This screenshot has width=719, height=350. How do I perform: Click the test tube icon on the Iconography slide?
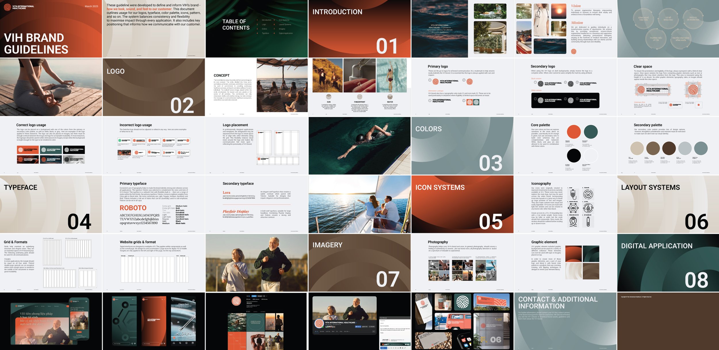(x=588, y=222)
